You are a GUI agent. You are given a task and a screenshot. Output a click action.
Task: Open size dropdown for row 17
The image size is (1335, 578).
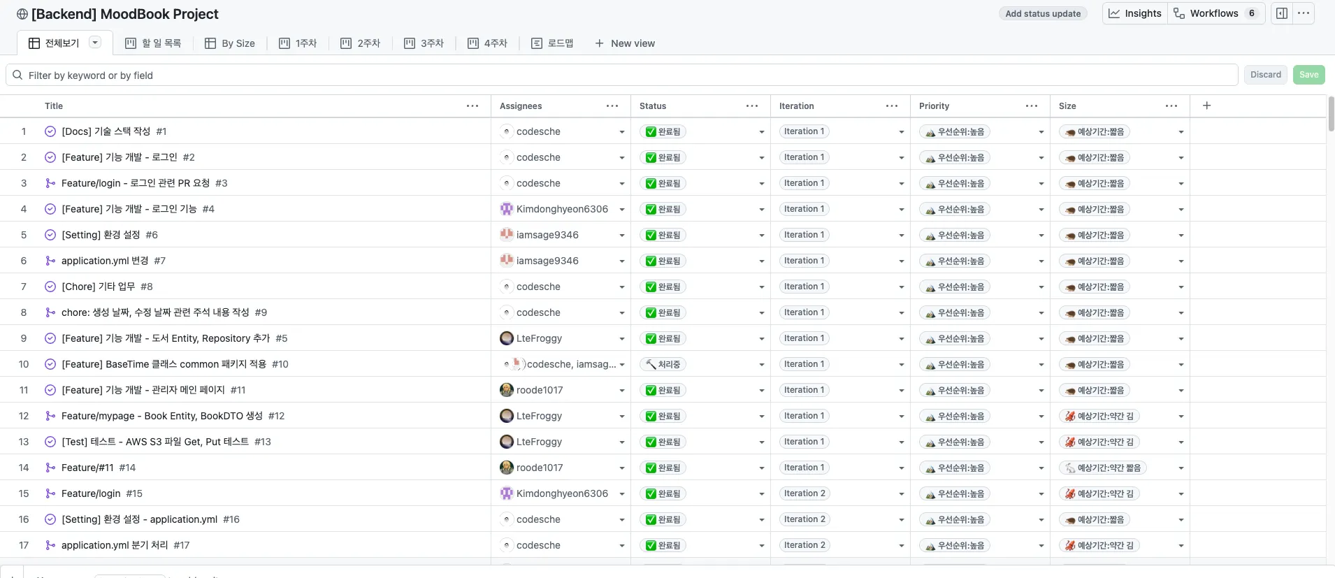1181,546
